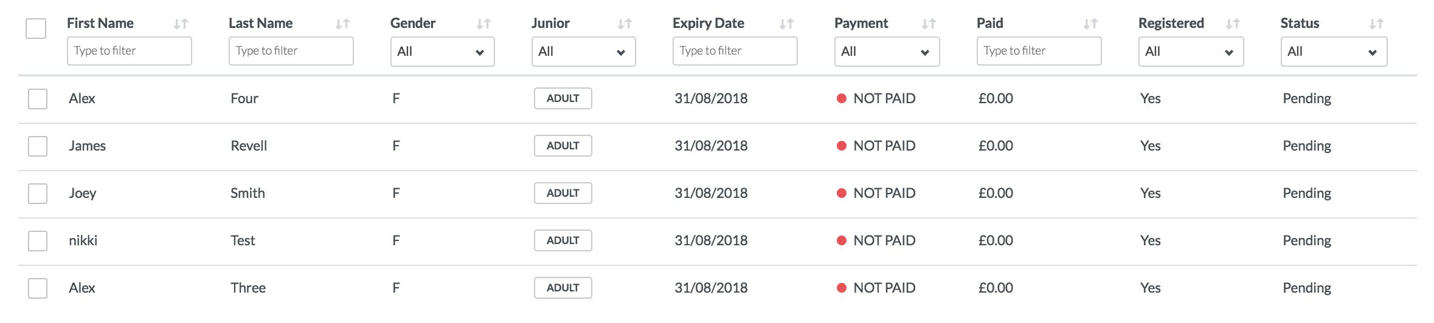Sort by Registered column arrows

click(x=1233, y=24)
